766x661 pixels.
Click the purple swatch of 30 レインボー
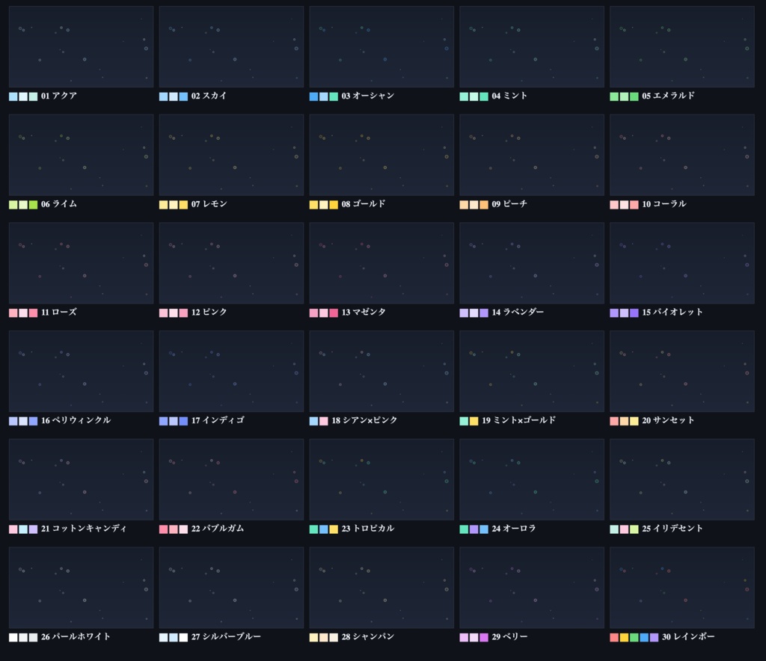coord(654,638)
